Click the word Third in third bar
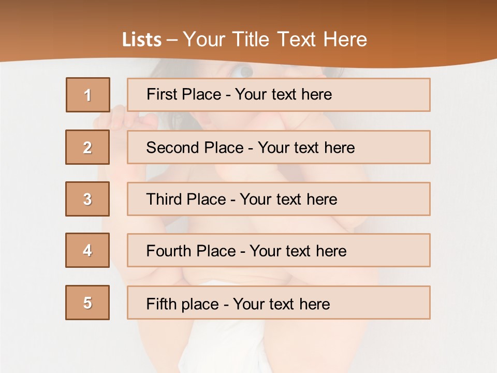This screenshot has height=373, width=497. (x=164, y=199)
